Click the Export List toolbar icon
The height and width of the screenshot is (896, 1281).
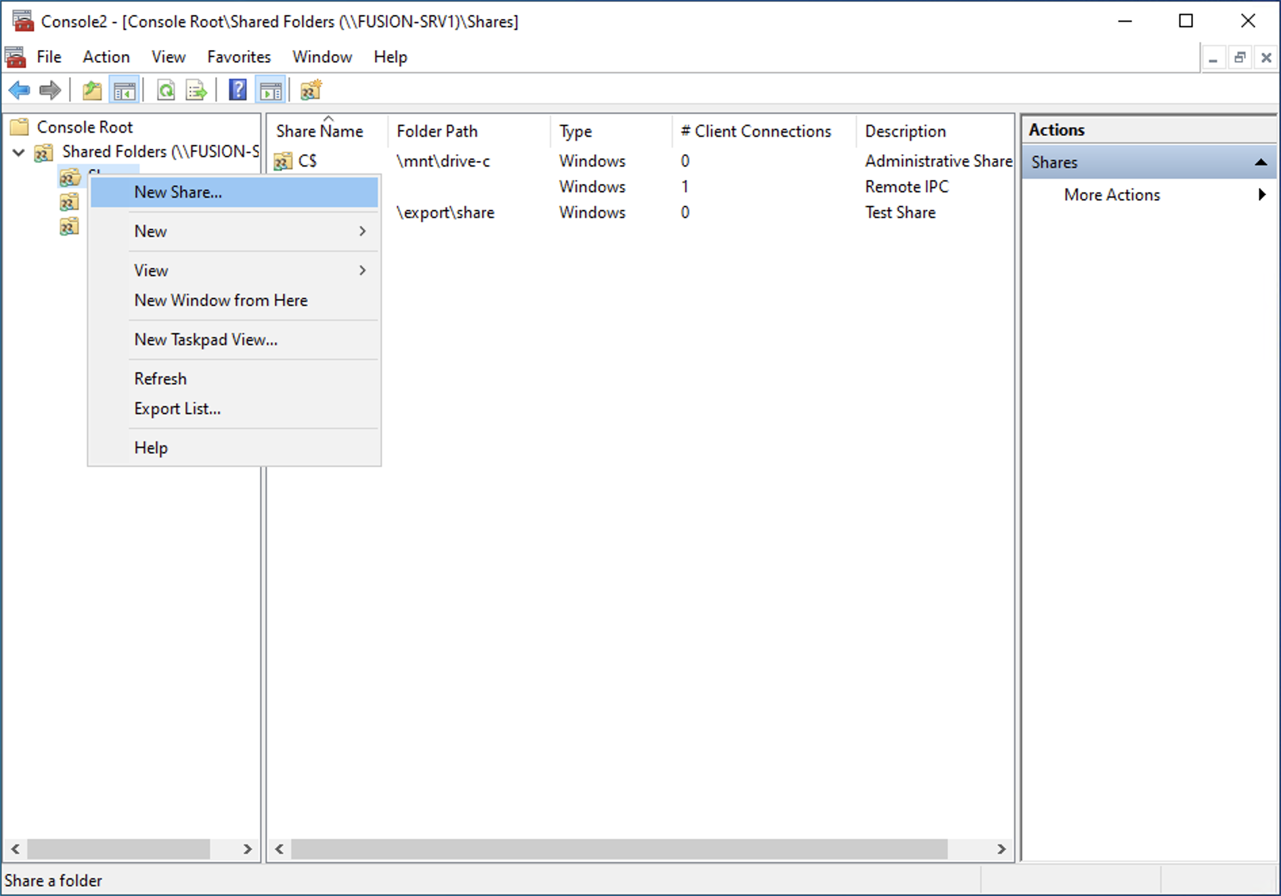pos(196,90)
